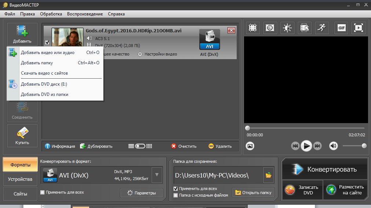Open the playback speed runner icon
371x208 pixels.
[x=322, y=28]
